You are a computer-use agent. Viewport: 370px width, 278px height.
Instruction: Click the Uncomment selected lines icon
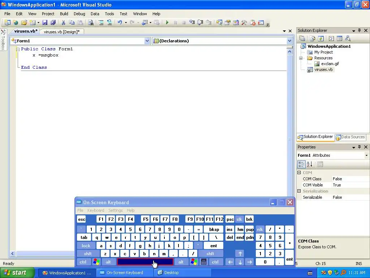click(x=109, y=22)
